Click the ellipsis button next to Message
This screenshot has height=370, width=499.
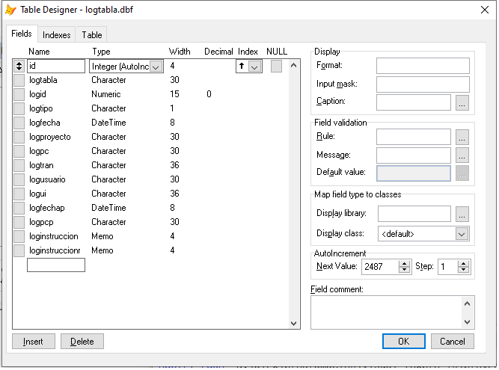pos(462,155)
